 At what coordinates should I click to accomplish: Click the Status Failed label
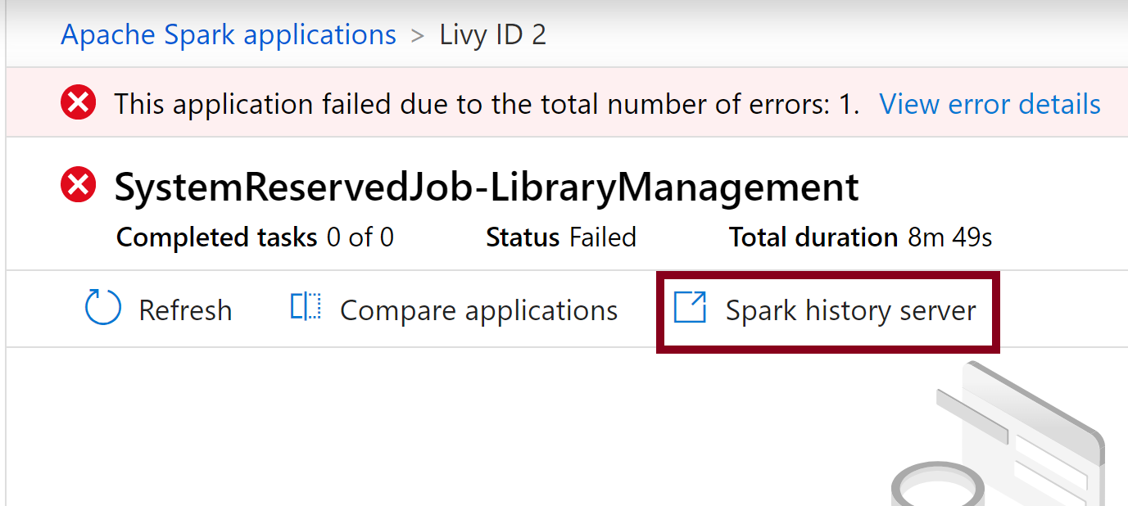coord(561,237)
